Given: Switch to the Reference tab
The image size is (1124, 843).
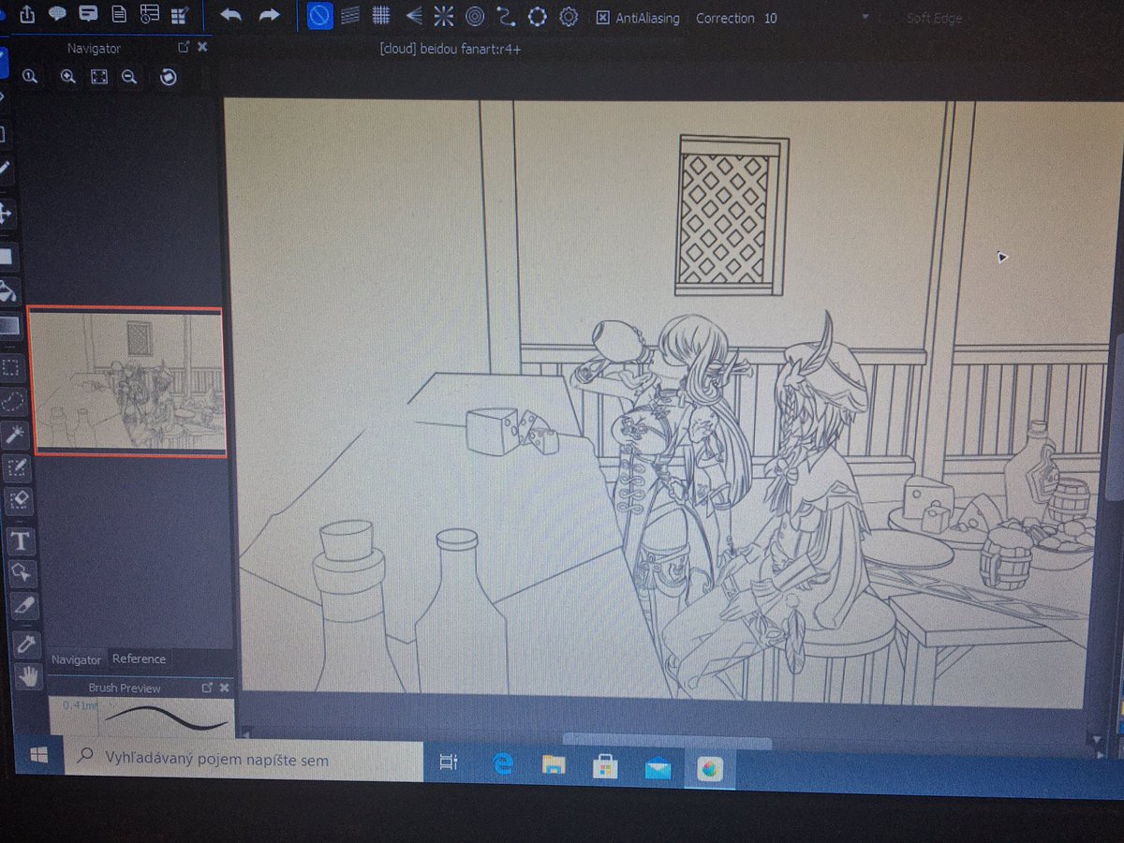Looking at the screenshot, I should coord(139,658).
